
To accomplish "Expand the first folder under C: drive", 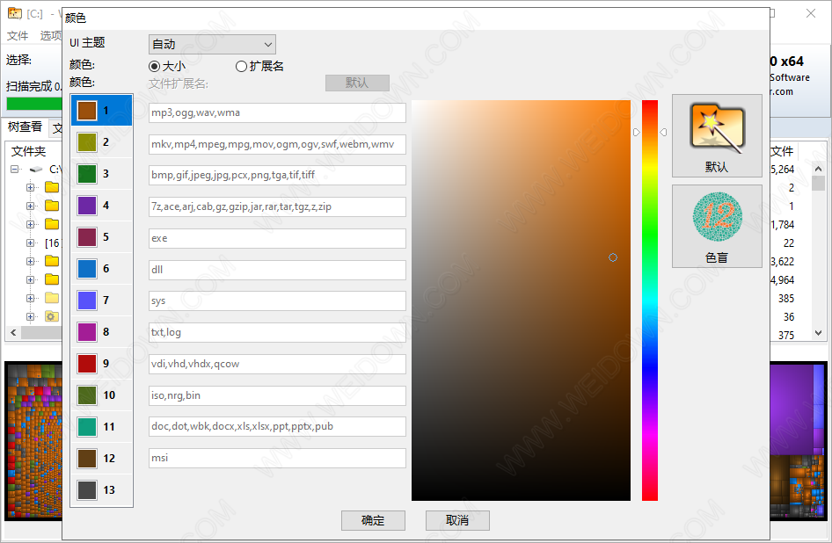I will [x=30, y=188].
